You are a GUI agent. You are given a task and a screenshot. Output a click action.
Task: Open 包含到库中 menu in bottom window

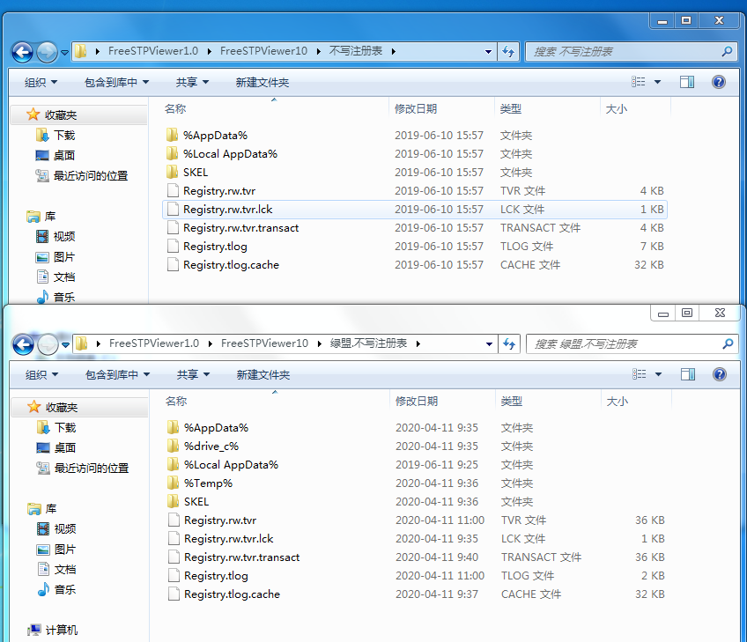pos(118,375)
